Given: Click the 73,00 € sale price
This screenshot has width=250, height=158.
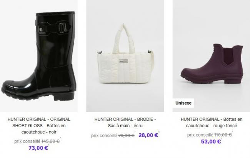Looking at the screenshot, I should [x=38, y=148].
